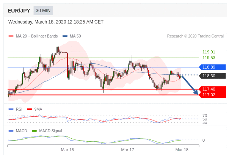Screen dimensions: 229x158
Task: Click the 119.91 resistance level label
Action: pyautogui.click(x=209, y=52)
